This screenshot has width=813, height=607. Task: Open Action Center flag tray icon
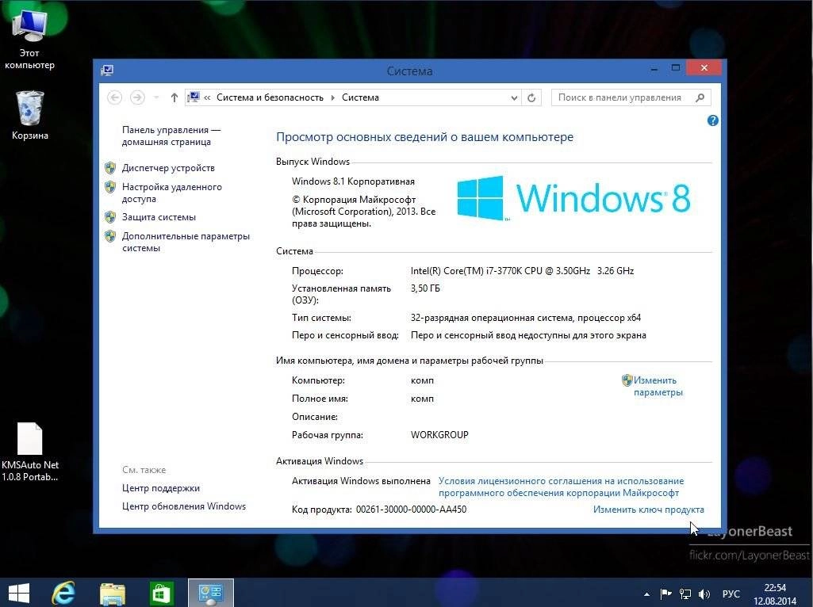(x=665, y=594)
